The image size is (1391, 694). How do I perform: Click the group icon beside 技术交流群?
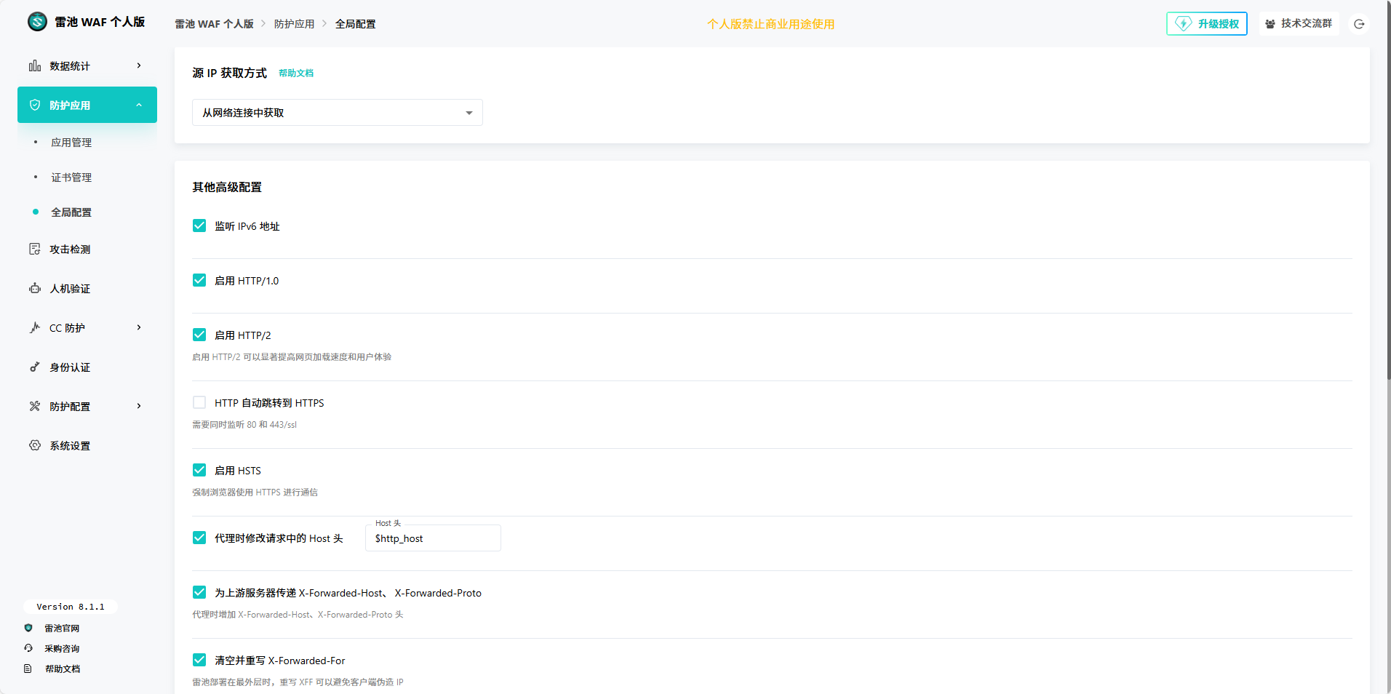[1270, 24]
